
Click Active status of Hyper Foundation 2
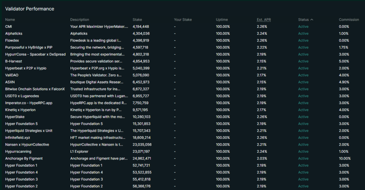tap(303, 186)
